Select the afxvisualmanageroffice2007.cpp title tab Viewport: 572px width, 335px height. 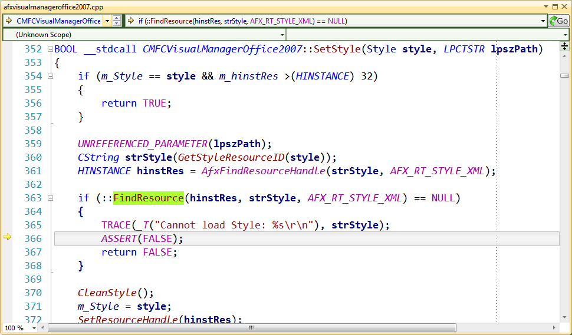(x=53, y=7)
